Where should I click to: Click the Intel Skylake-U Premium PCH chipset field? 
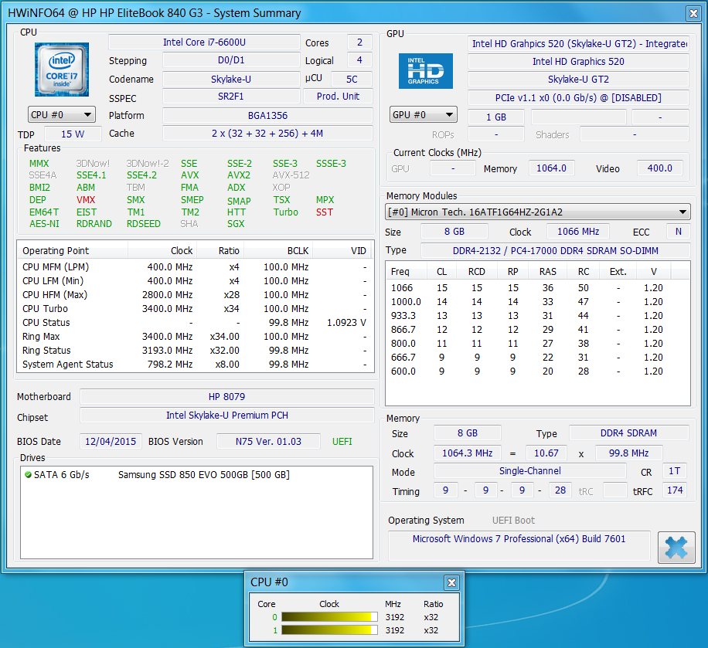coord(227,416)
